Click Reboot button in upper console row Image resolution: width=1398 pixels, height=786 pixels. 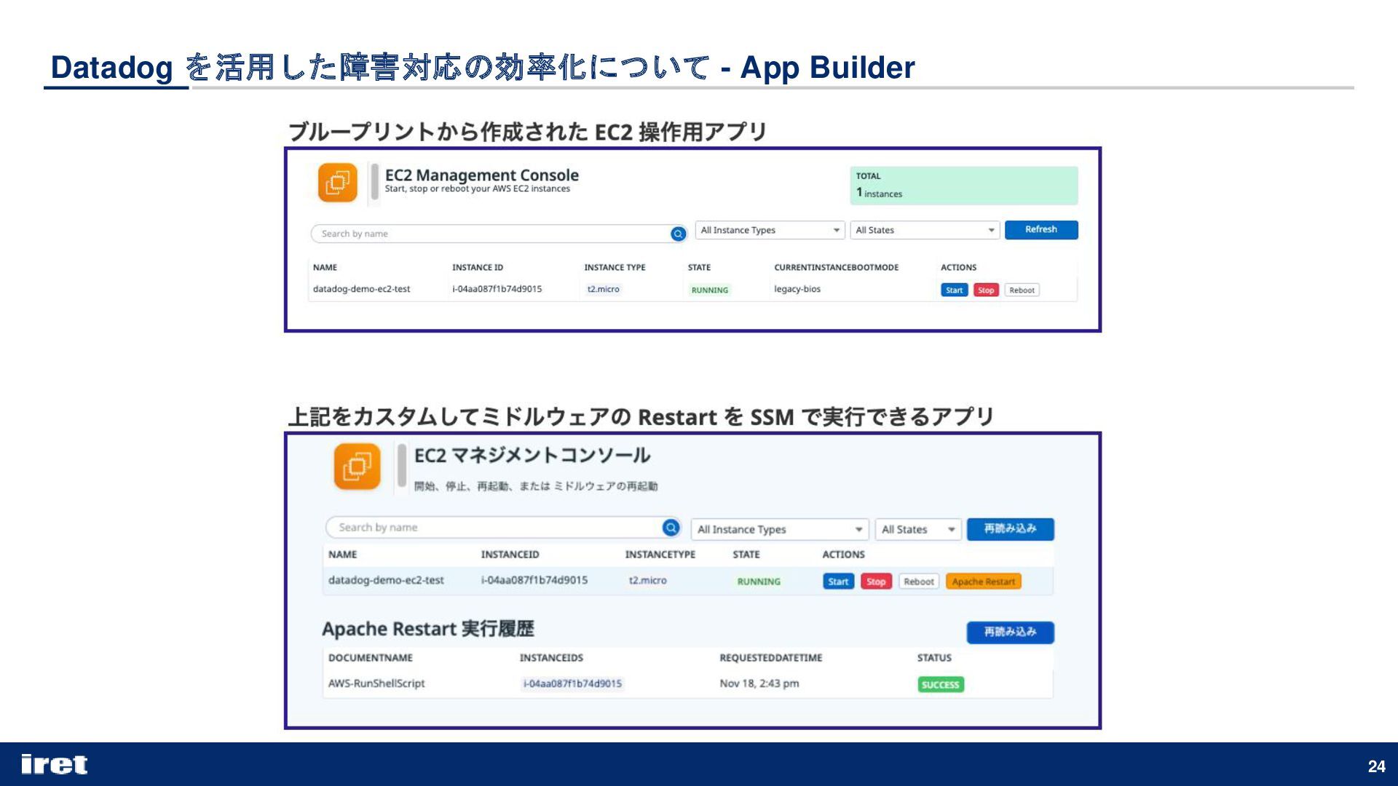pyautogui.click(x=1022, y=290)
